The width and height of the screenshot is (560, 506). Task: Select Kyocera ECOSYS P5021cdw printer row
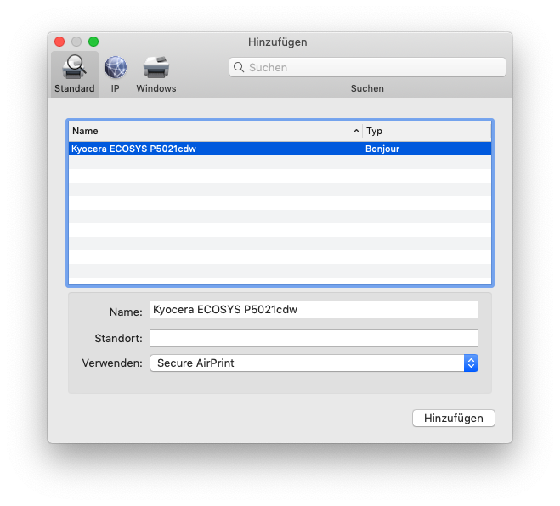coord(280,149)
